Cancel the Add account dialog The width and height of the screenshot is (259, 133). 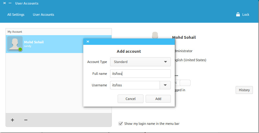(x=130, y=99)
